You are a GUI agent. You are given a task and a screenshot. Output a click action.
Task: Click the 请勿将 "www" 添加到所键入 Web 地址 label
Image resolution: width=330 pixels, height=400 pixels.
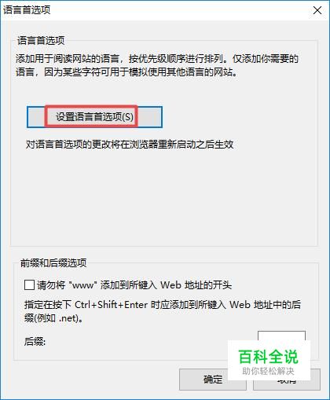coord(134,284)
